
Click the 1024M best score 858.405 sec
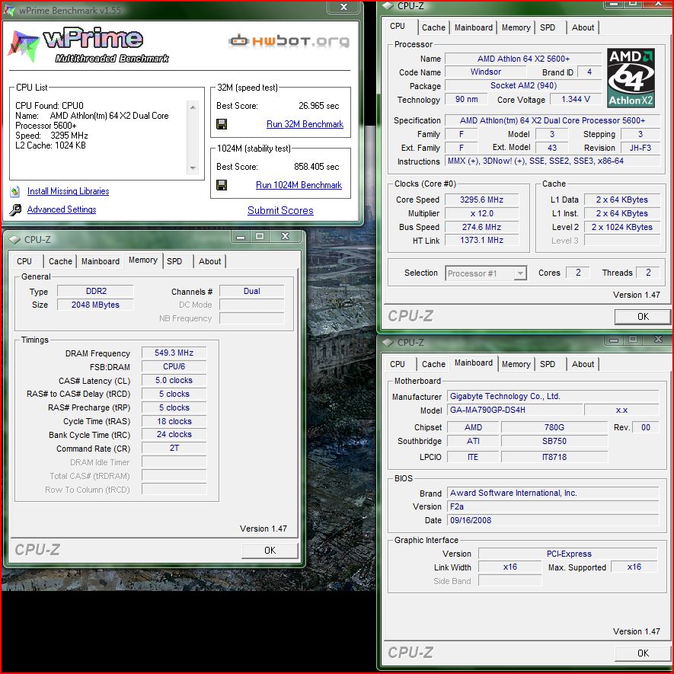(x=316, y=167)
